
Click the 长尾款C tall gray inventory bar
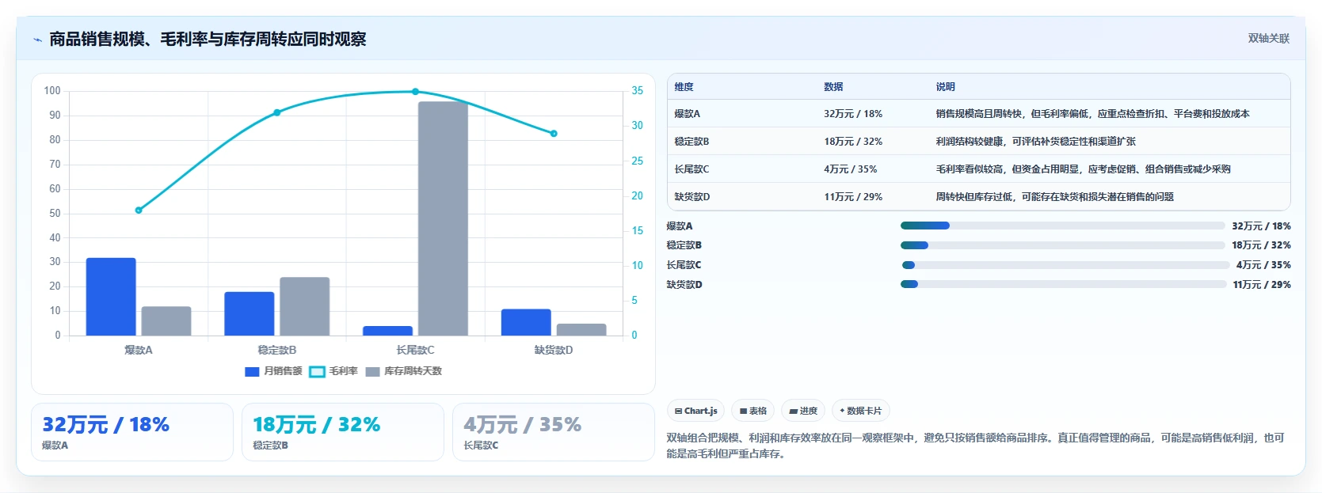tap(443, 218)
